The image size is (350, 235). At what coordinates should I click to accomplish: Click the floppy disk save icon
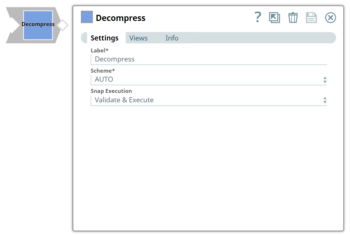click(311, 18)
